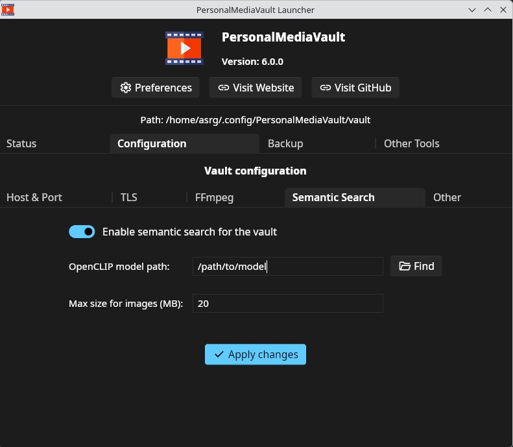Click the vault path text
This screenshot has height=447, width=513.
pos(256,120)
